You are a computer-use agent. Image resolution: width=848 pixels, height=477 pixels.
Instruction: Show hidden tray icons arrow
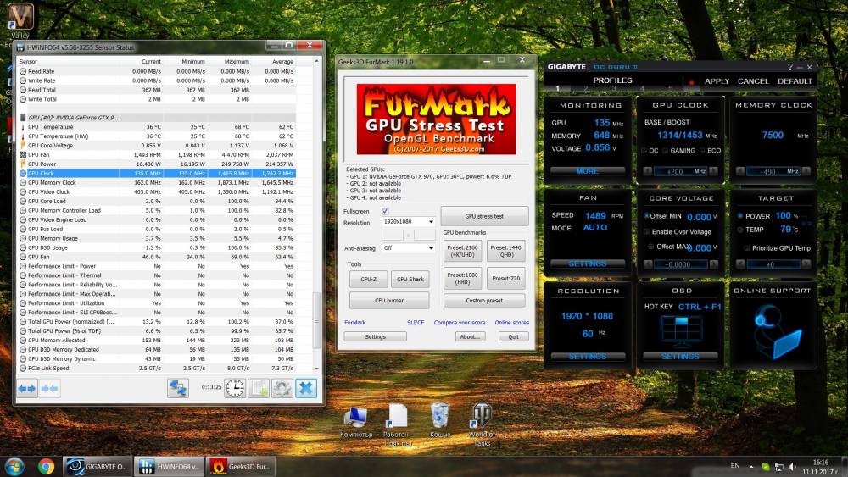(751, 466)
